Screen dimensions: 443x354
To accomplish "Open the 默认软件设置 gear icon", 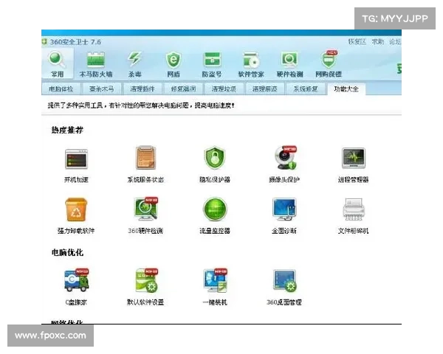I will pos(146,280).
